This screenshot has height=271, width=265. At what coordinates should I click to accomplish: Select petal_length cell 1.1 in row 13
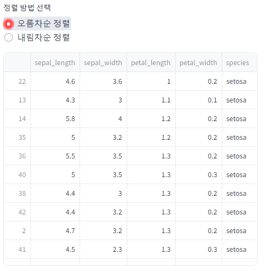click(151, 100)
